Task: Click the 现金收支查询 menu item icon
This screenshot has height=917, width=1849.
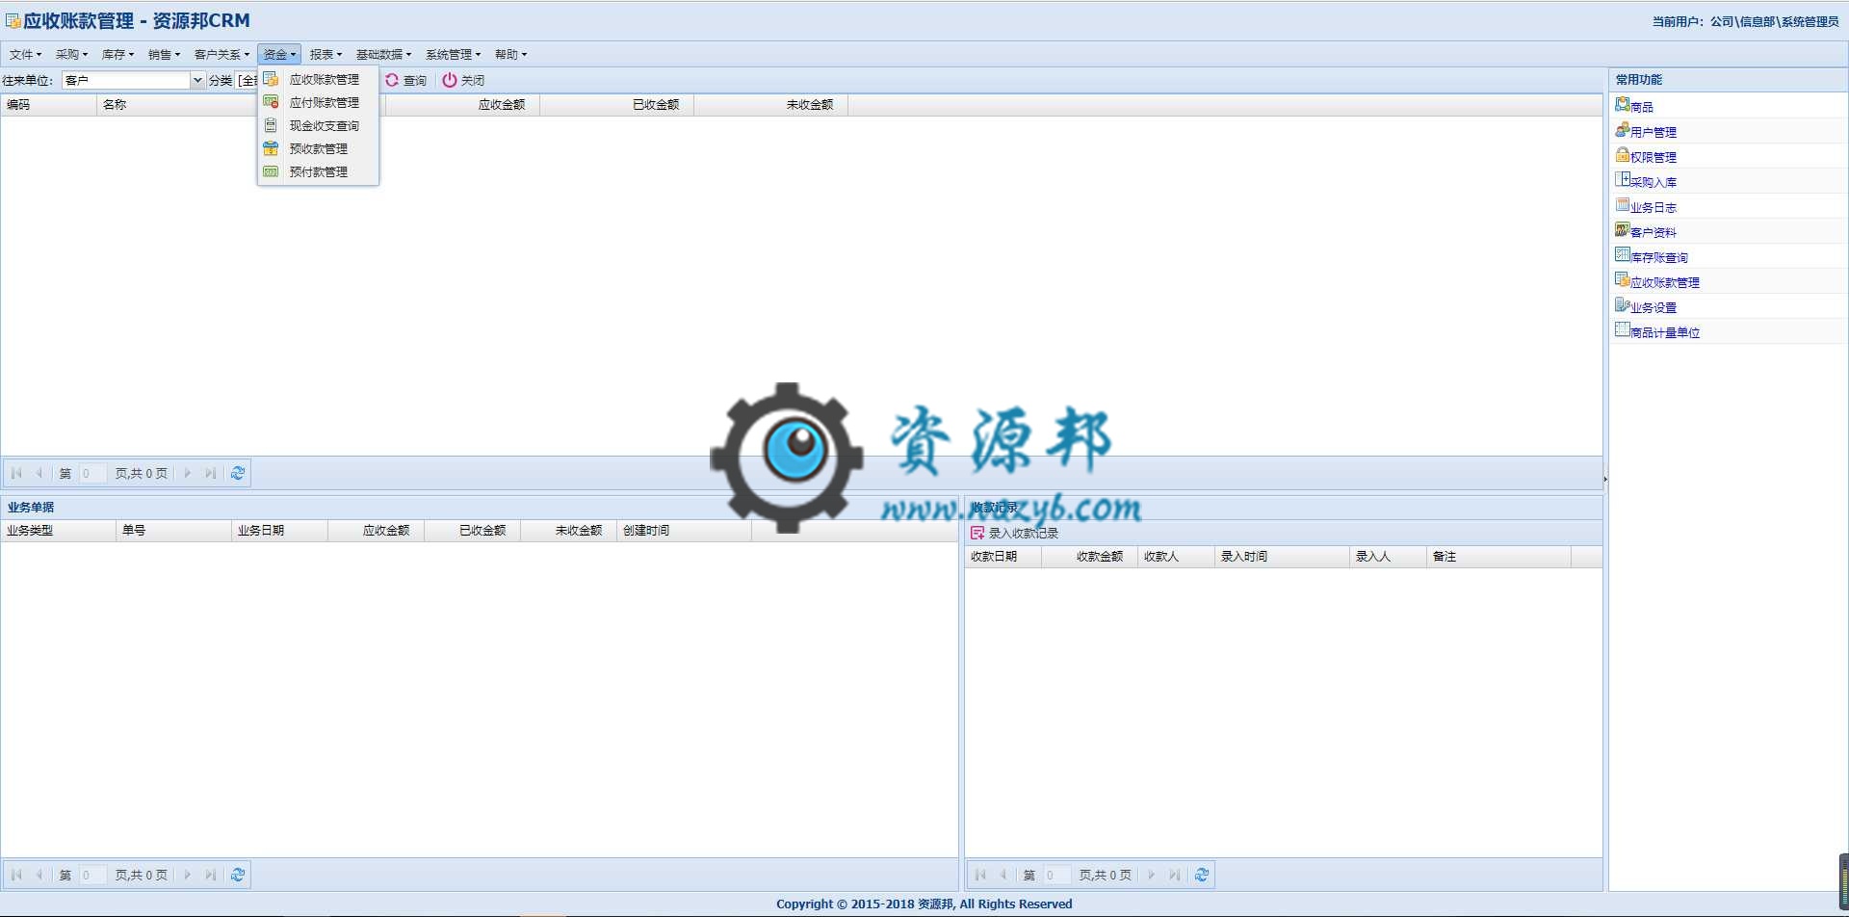Action: [271, 125]
